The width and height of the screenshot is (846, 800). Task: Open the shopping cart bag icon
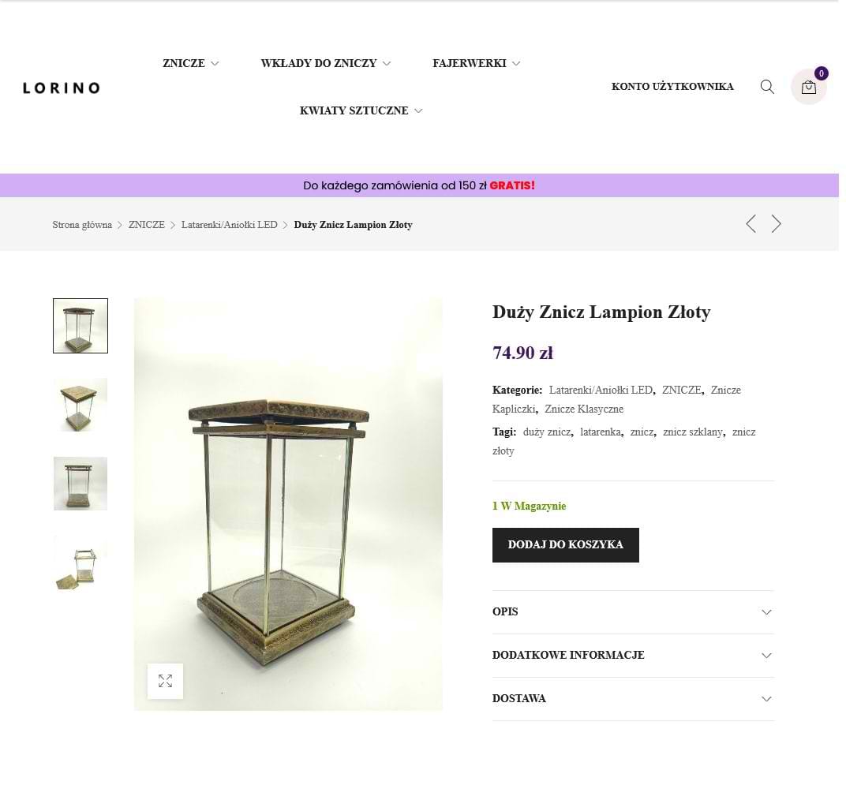point(808,87)
